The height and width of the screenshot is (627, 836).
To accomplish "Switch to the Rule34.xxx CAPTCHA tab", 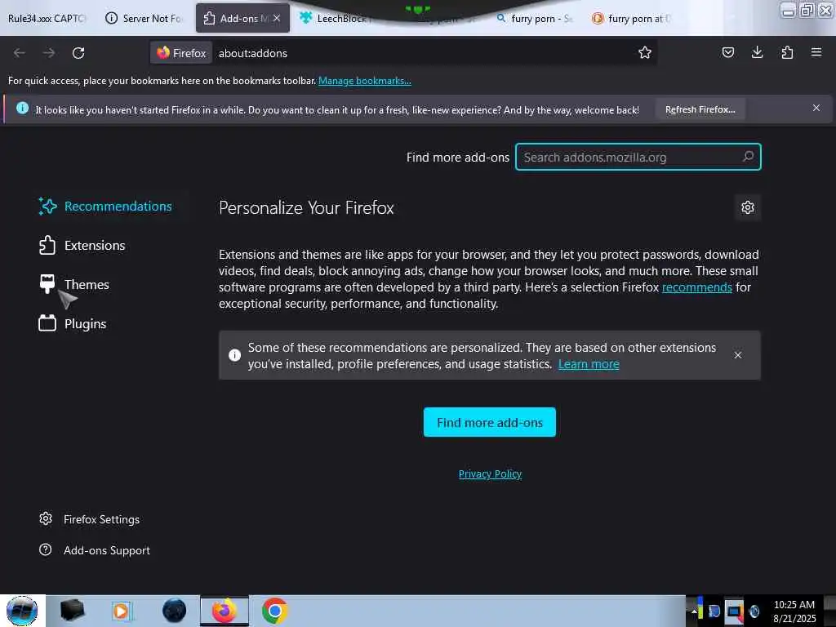I will pyautogui.click(x=47, y=18).
